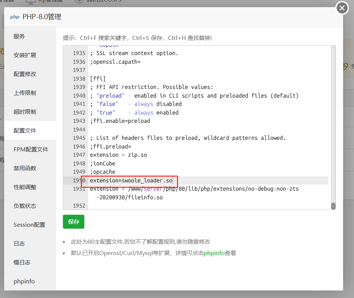Click the ;ffi.enable=preload line in editor
354x298 pixels.
click(x=120, y=121)
